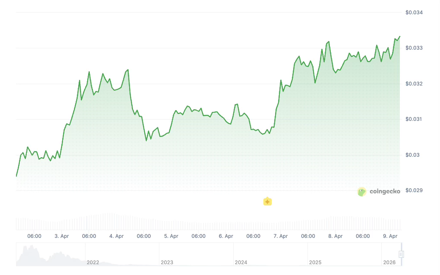Click the 2026 label in navigator
440x275 pixels.
point(389,262)
